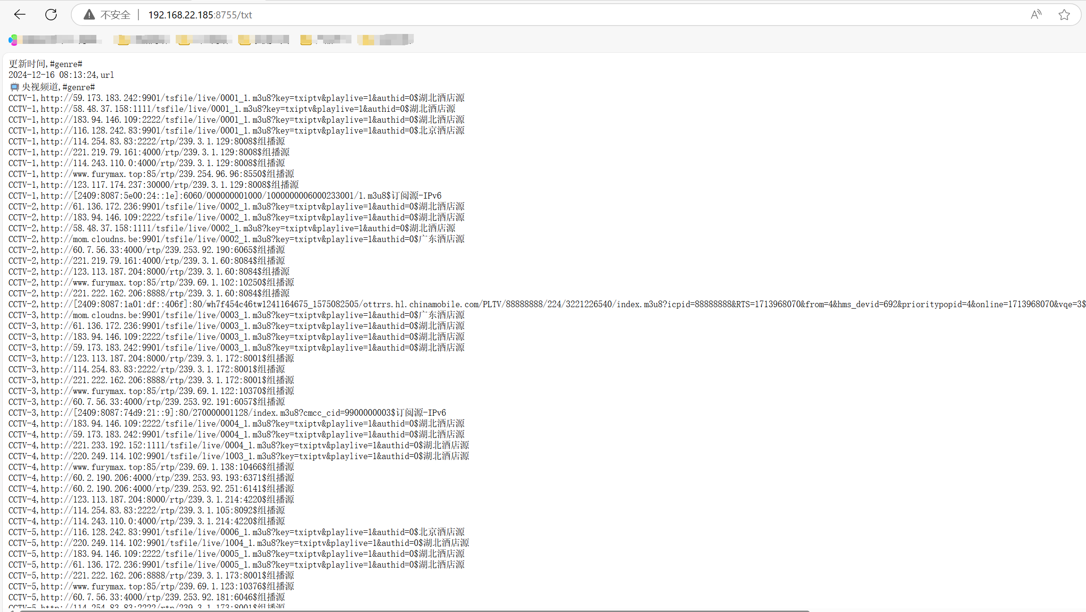Image resolution: width=1086 pixels, height=612 pixels.
Task: Click the read aloud icon
Action: (x=1035, y=15)
